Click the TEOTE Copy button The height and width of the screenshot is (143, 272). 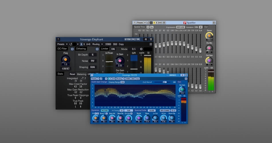coord(137,79)
